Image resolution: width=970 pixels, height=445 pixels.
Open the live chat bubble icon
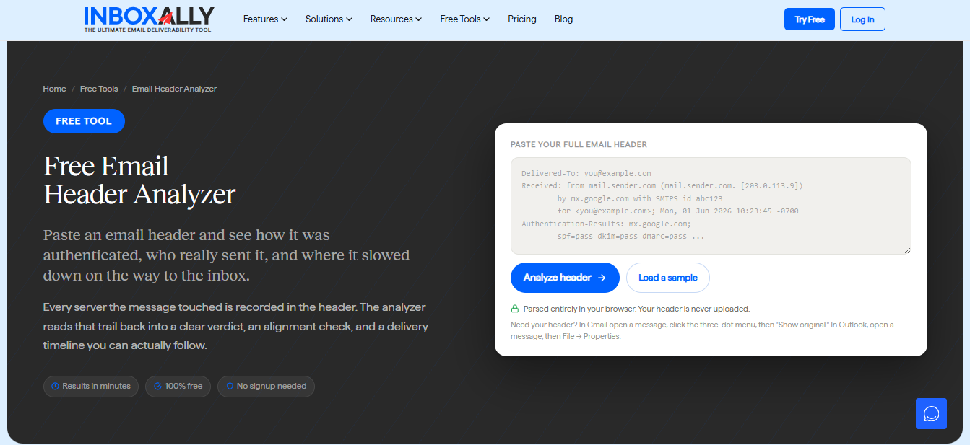[x=931, y=414]
